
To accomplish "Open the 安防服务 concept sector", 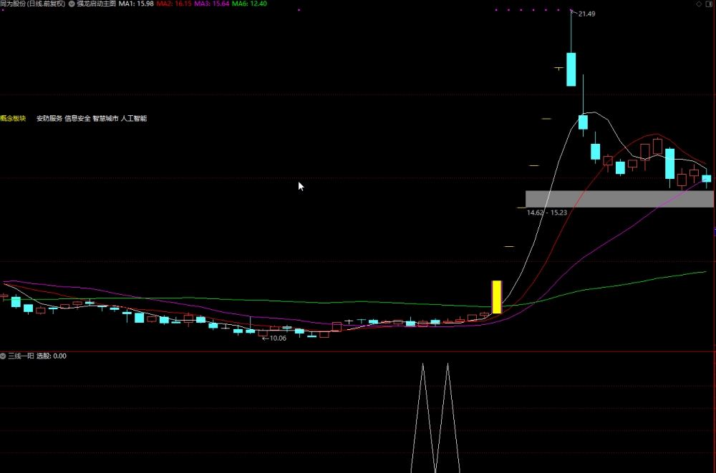I will [49, 118].
